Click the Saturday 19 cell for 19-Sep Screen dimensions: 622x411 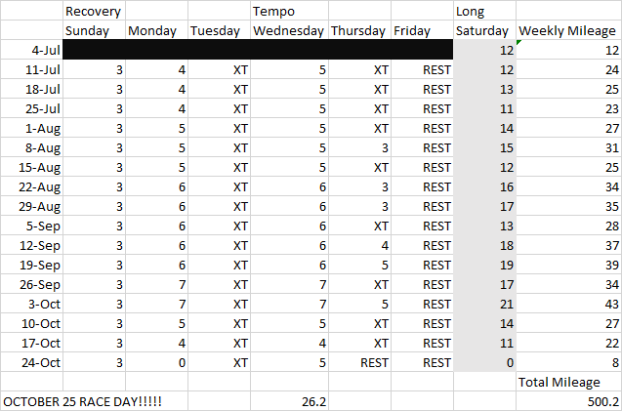coord(484,265)
